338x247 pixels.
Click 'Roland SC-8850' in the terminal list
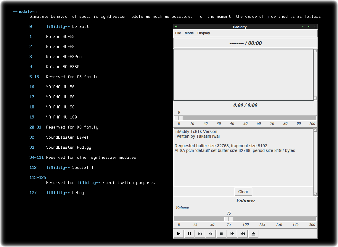pos(62,67)
